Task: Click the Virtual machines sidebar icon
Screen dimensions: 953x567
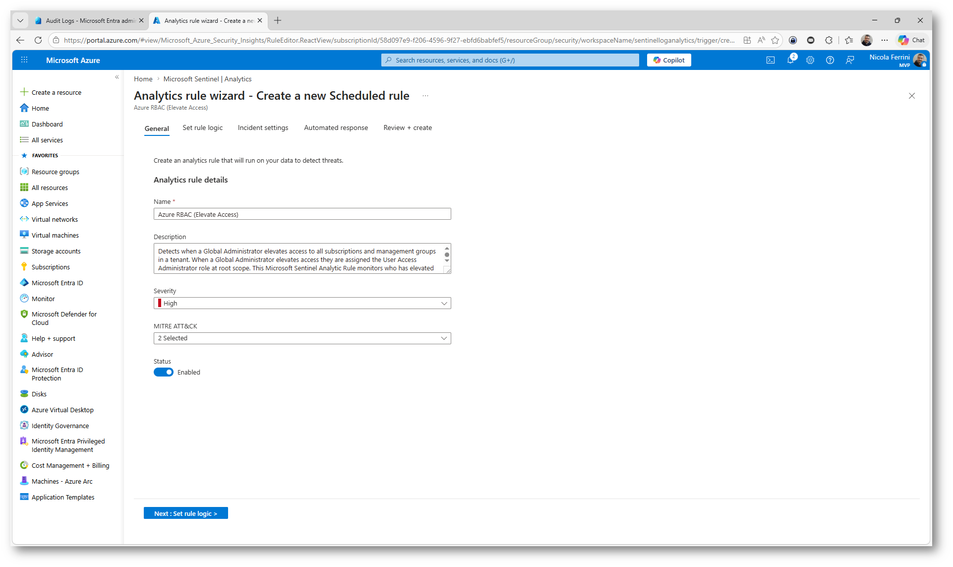Action: click(x=24, y=235)
